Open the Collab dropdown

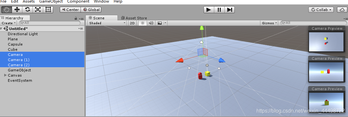tap(321, 10)
